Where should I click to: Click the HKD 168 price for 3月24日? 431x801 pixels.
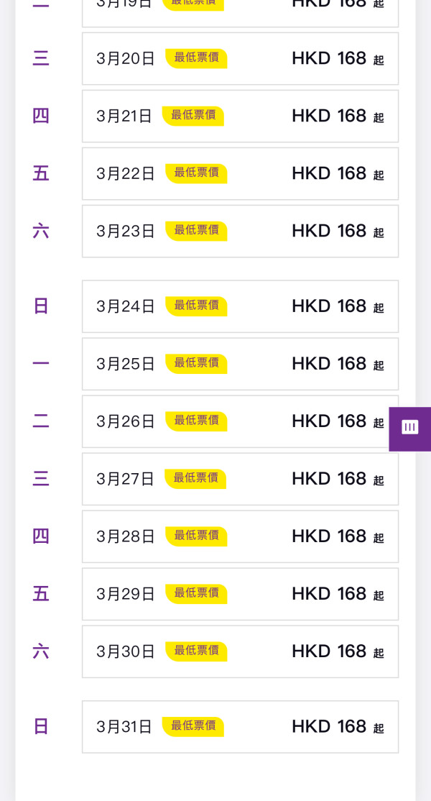[329, 306]
